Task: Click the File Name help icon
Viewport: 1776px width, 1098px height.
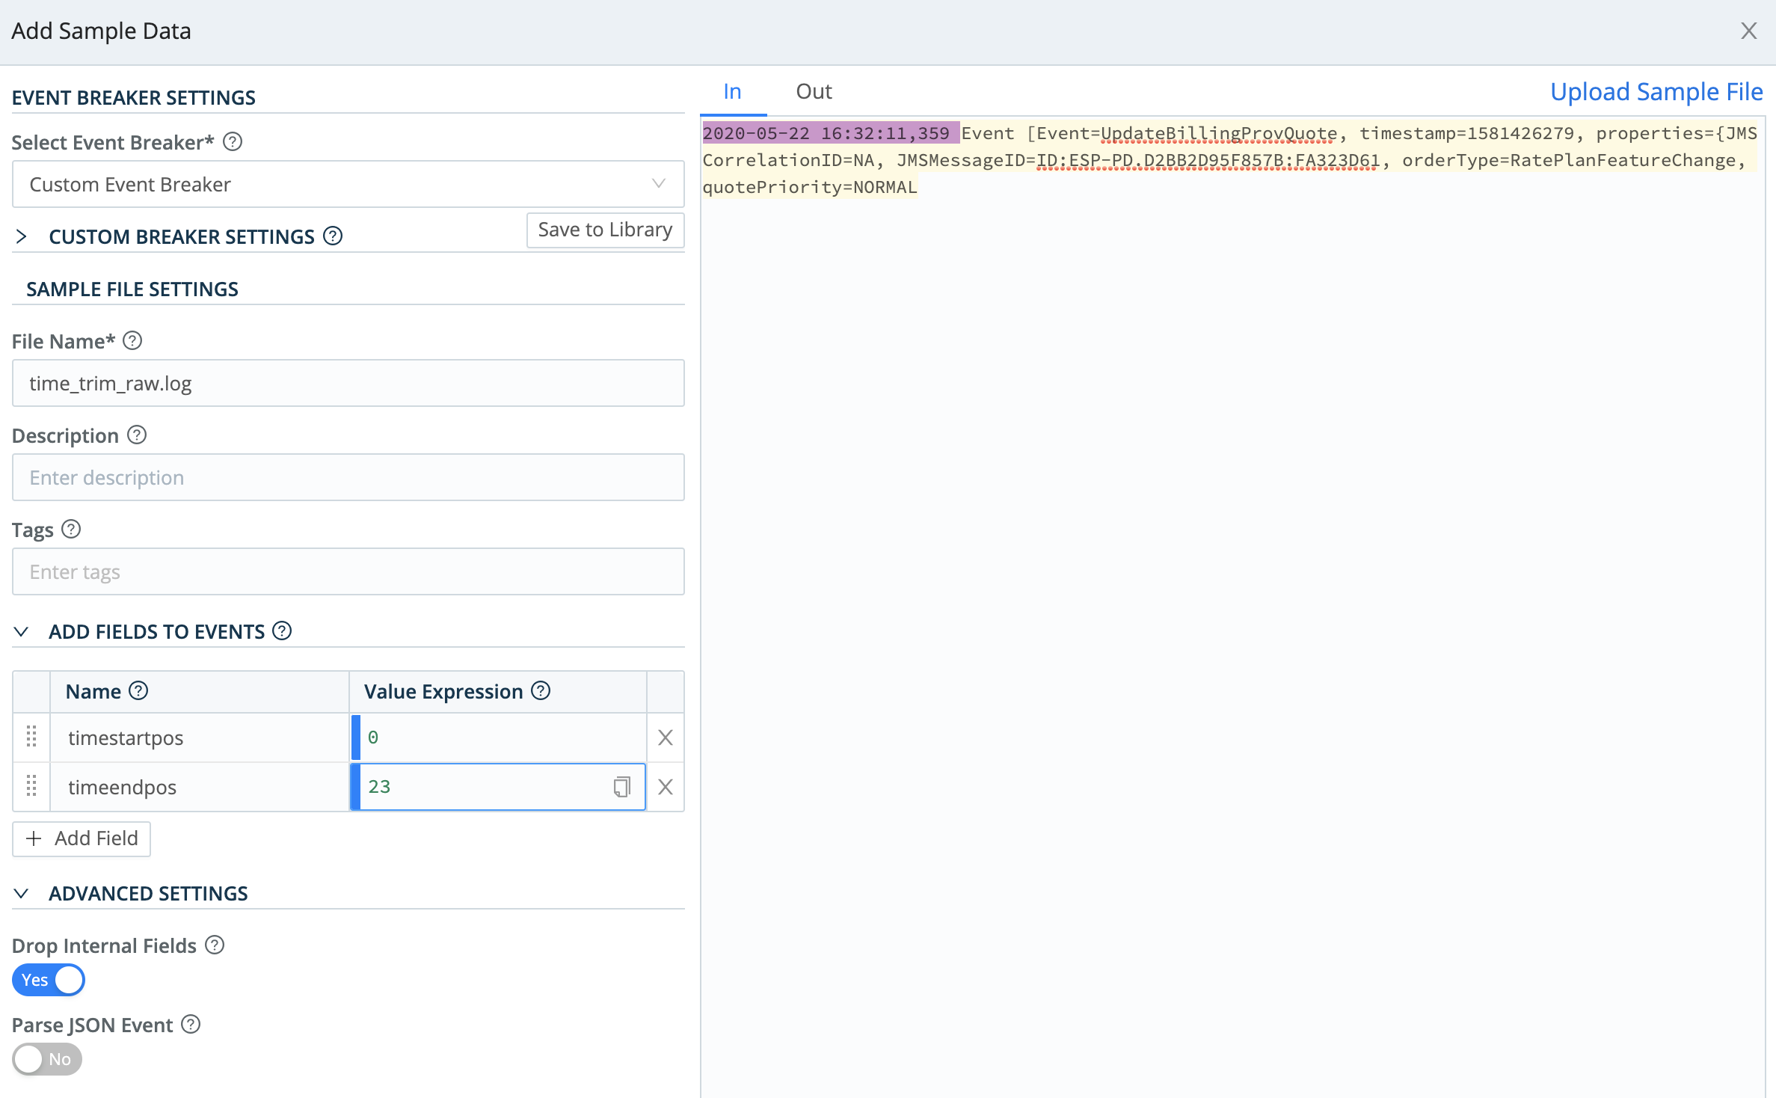Action: pos(132,341)
